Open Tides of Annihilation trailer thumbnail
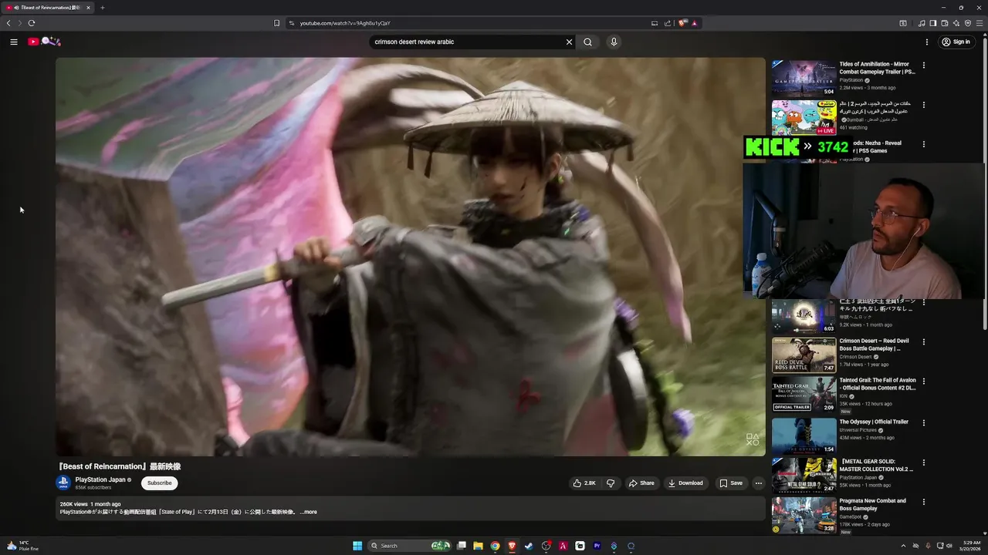The height and width of the screenshot is (555, 988). [x=804, y=78]
